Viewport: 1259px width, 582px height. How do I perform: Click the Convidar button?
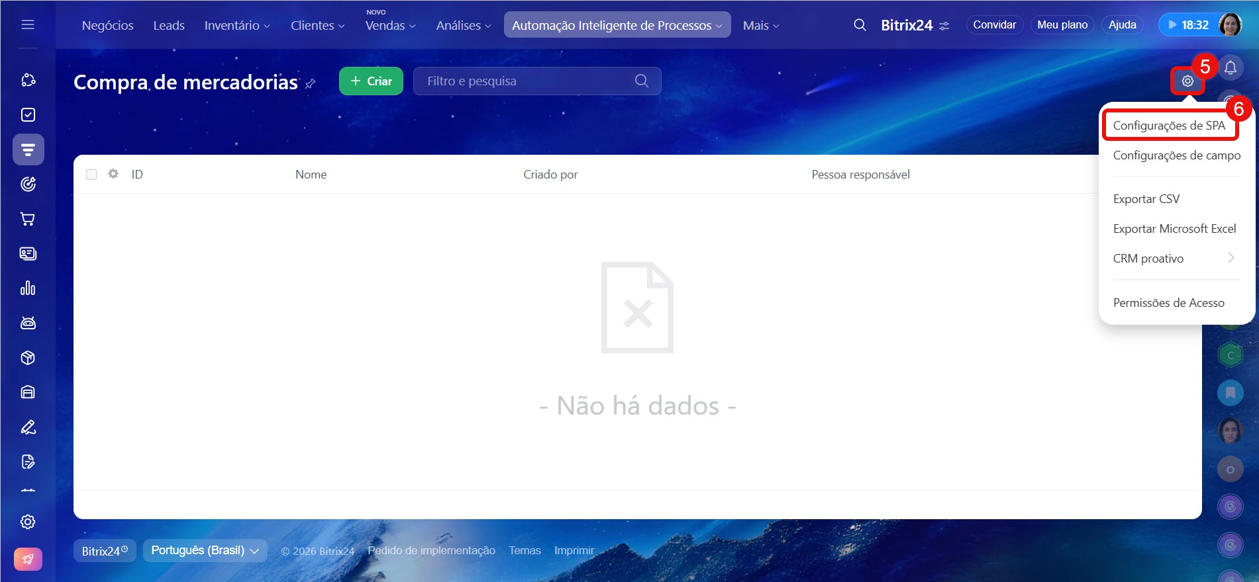tap(994, 25)
